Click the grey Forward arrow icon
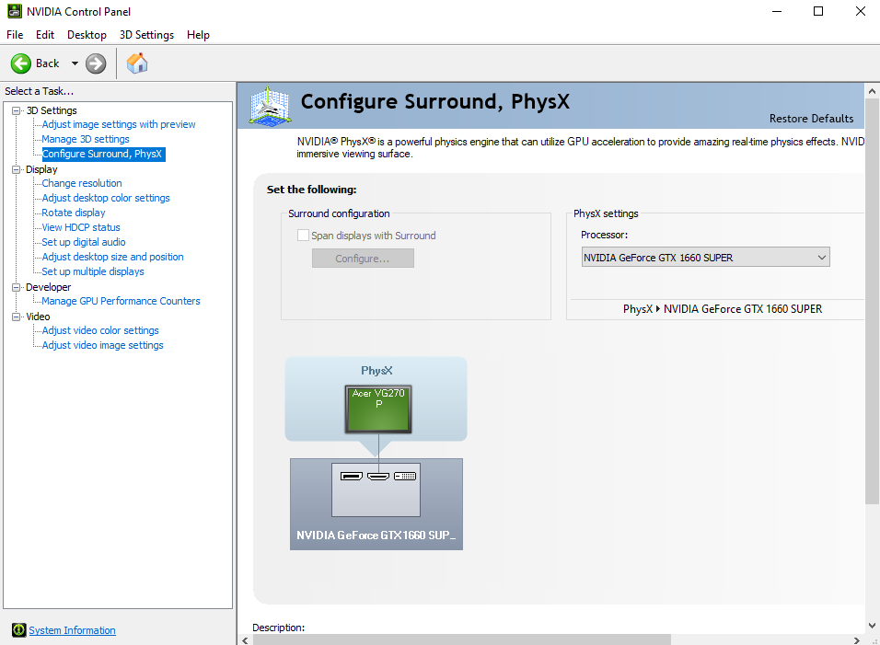880x645 pixels. 96,63
